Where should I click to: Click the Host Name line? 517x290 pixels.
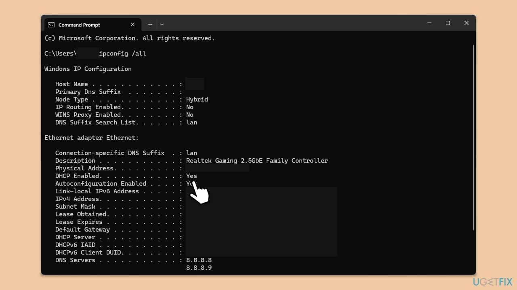click(129, 84)
